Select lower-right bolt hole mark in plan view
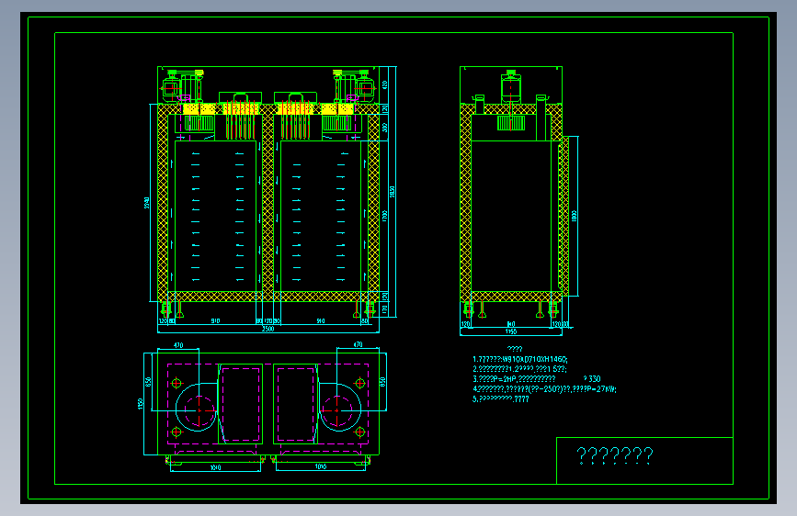This screenshot has width=797, height=516. click(359, 432)
